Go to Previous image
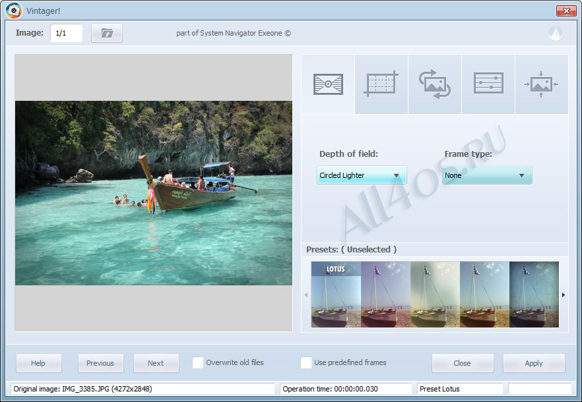This screenshot has width=582, height=402. tap(100, 363)
